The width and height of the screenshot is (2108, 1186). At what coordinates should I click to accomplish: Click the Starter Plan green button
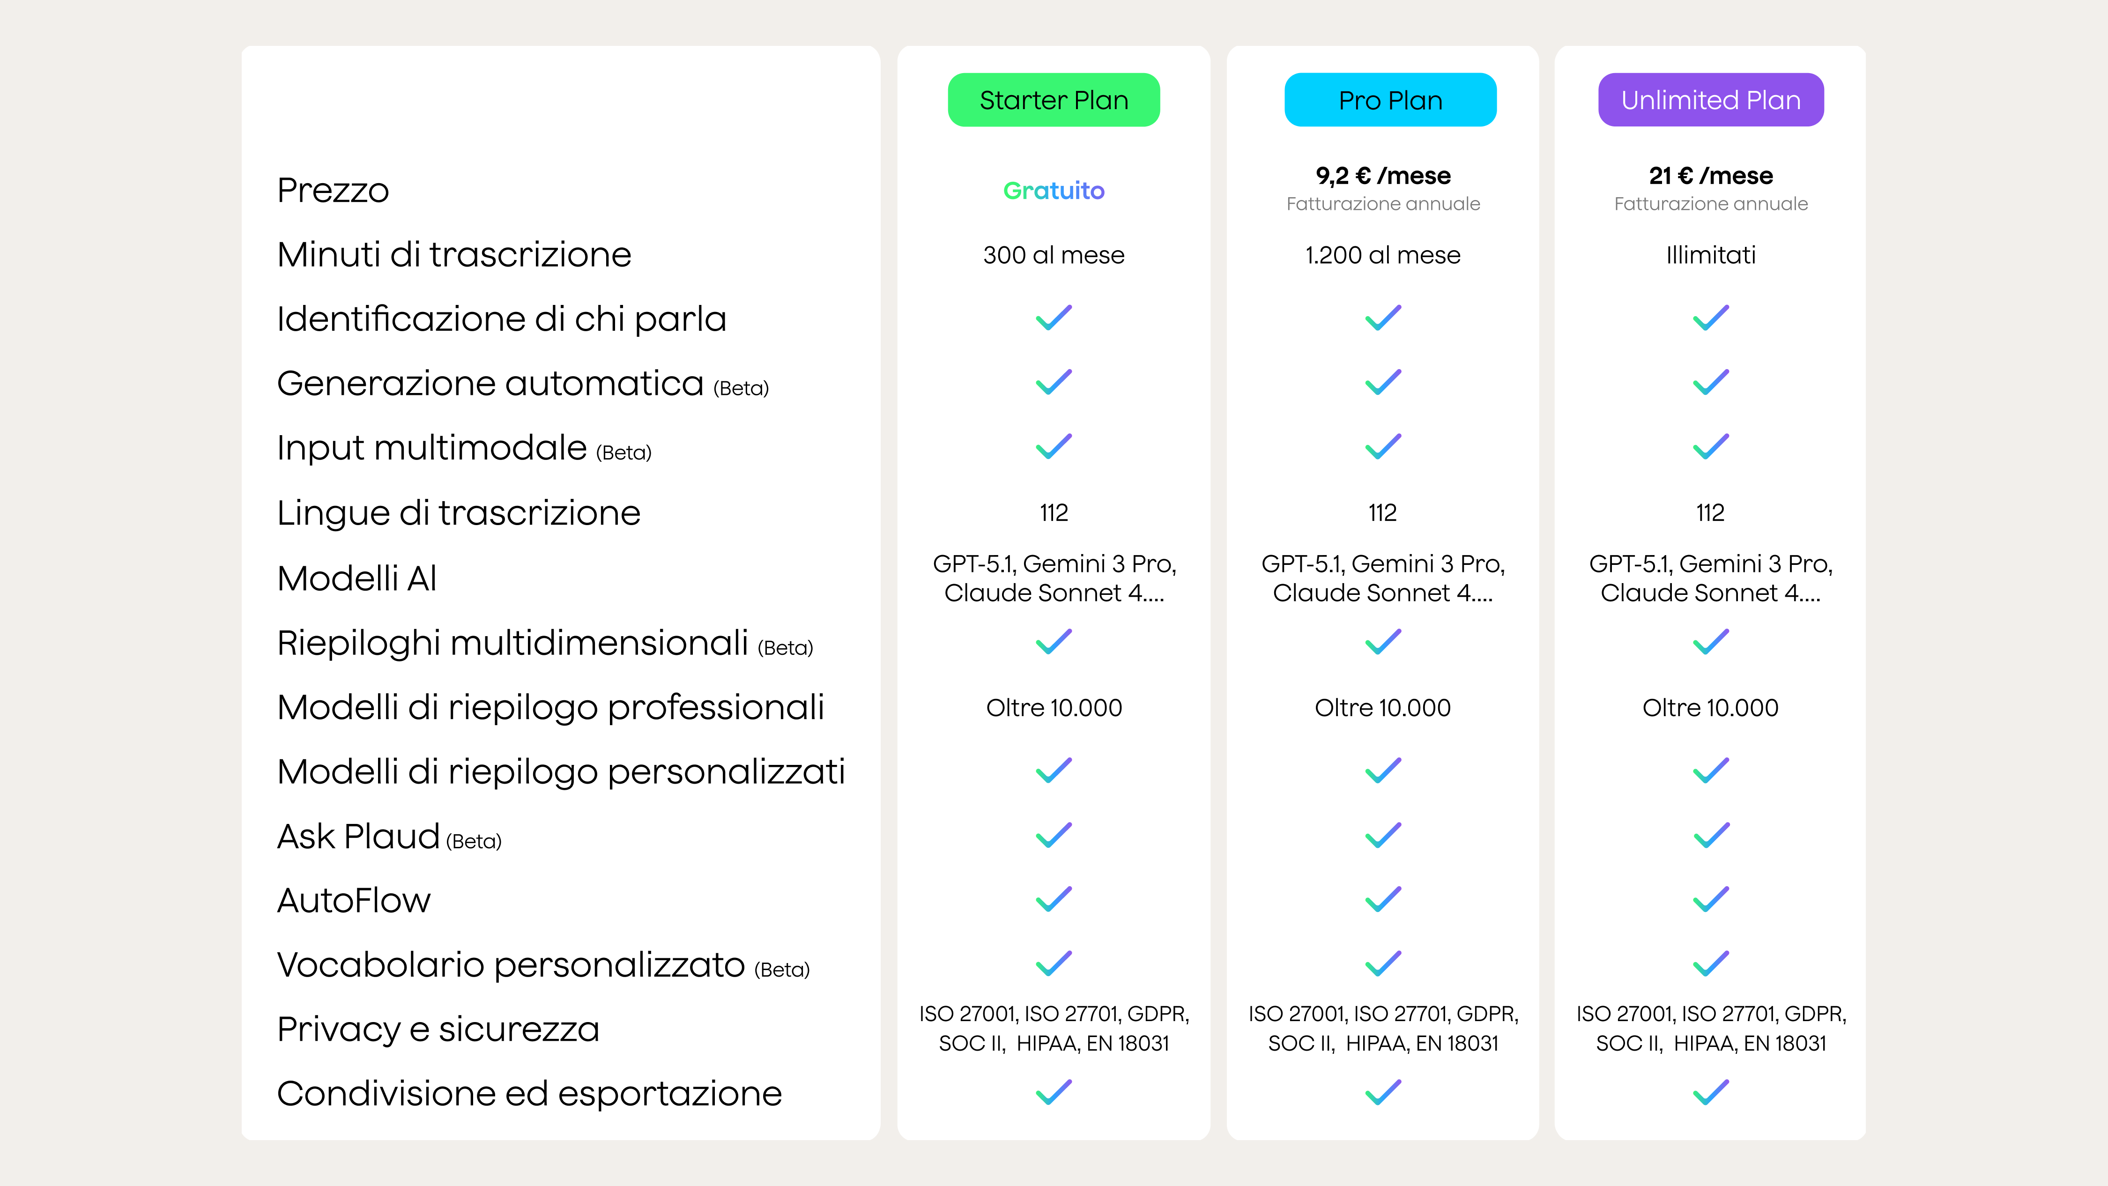point(1053,100)
